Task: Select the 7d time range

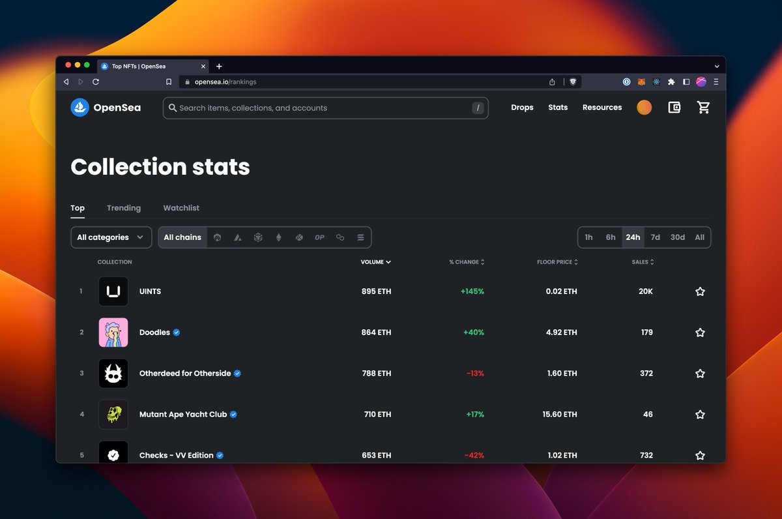Action: tap(656, 237)
